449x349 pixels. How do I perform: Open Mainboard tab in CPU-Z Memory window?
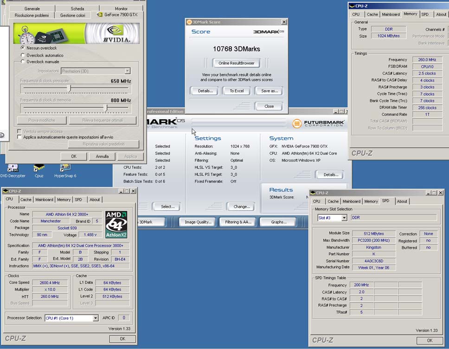pyautogui.click(x=391, y=14)
